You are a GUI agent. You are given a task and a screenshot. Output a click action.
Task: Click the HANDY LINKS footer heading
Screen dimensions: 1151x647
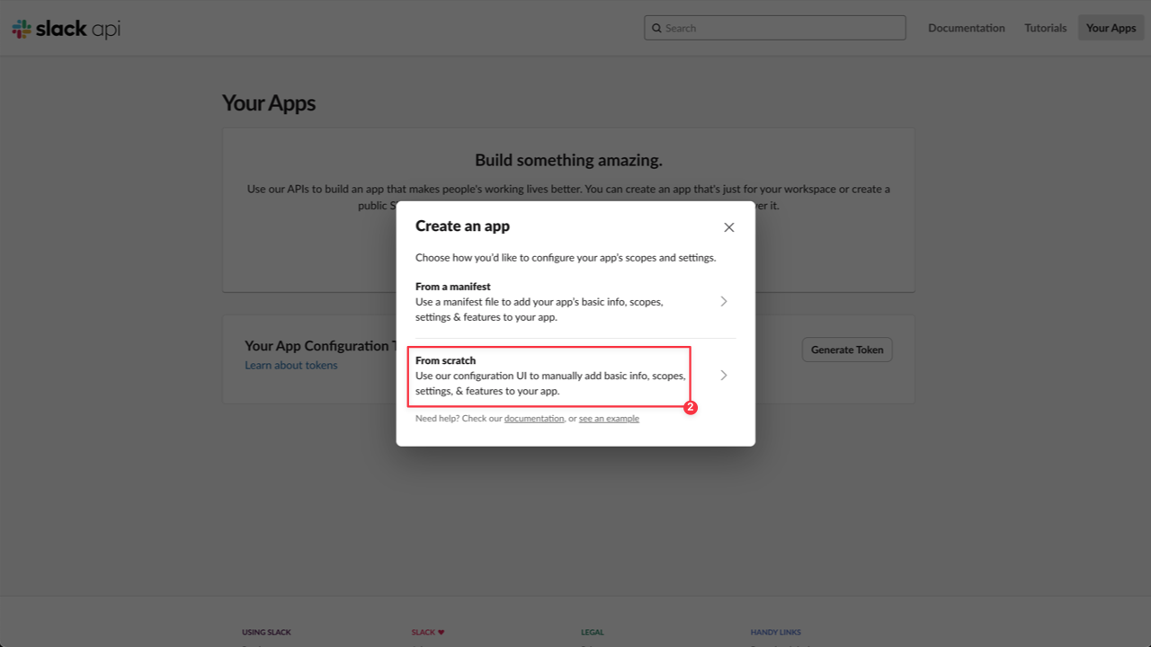click(x=775, y=632)
